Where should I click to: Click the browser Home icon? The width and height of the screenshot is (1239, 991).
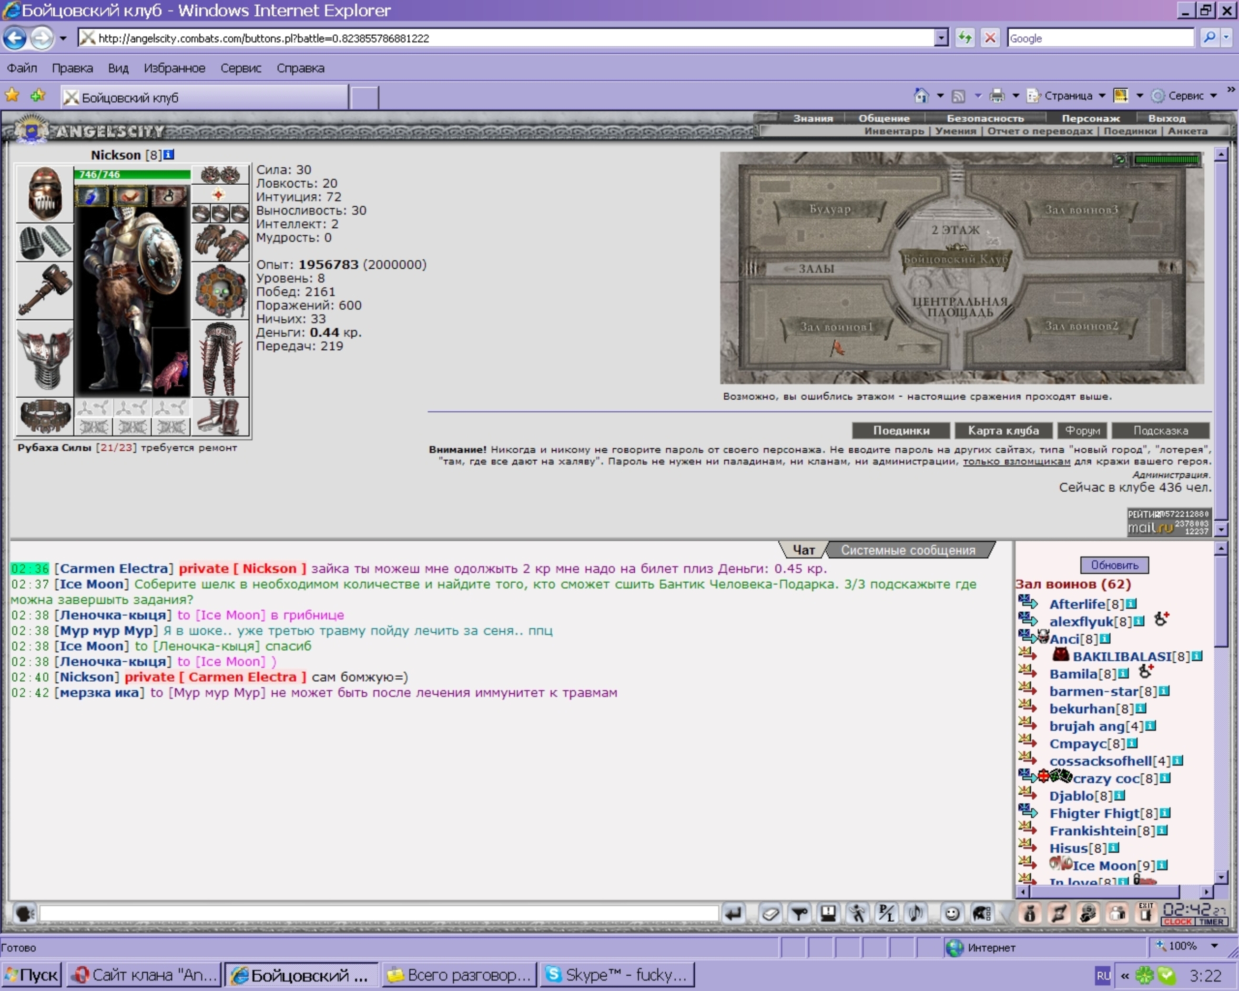(921, 95)
